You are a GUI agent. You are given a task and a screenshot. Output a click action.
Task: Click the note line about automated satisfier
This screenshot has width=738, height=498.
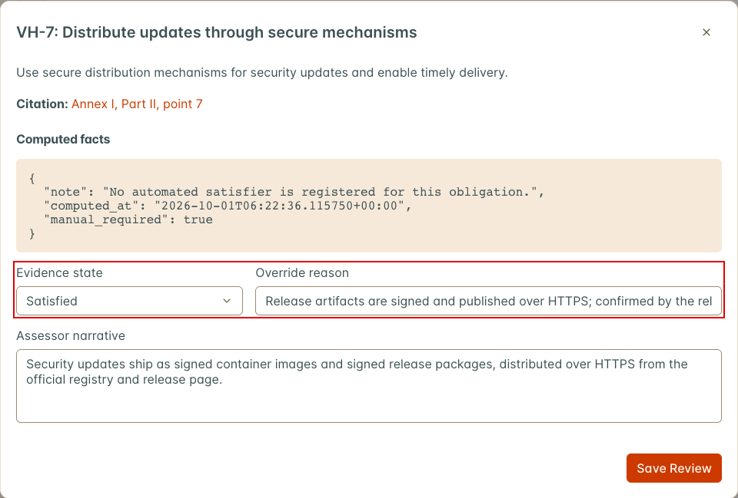coord(294,192)
